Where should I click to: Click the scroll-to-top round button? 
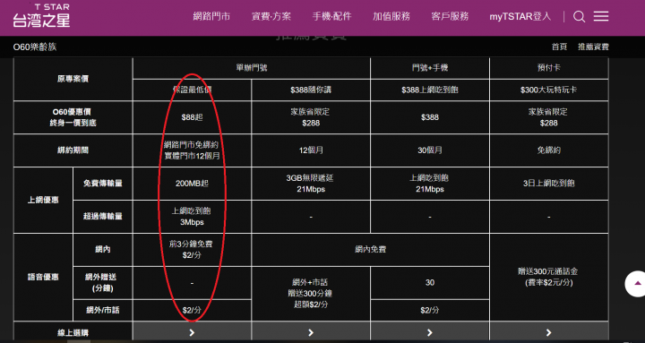(x=637, y=283)
